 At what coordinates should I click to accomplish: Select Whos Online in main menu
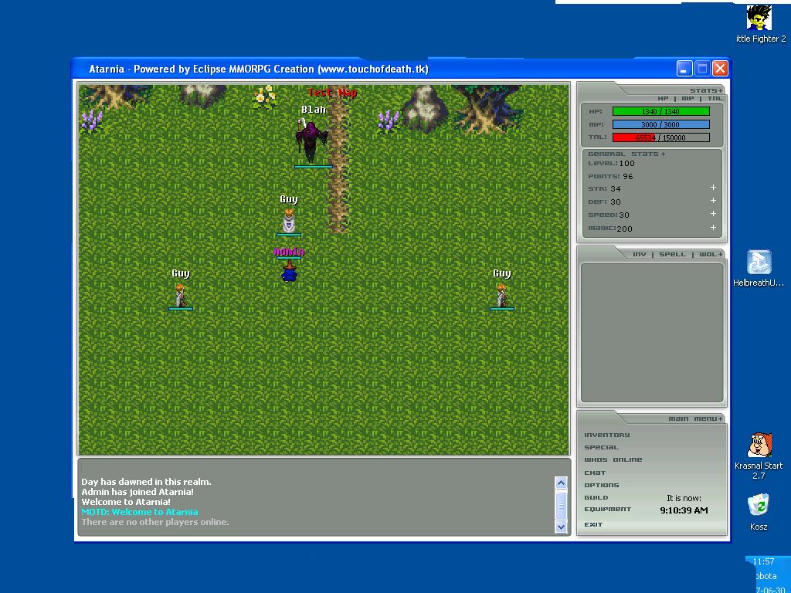point(613,459)
